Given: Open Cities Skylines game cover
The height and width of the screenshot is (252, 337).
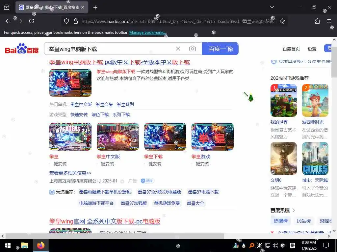Looking at the screenshot, I should coord(315,158).
